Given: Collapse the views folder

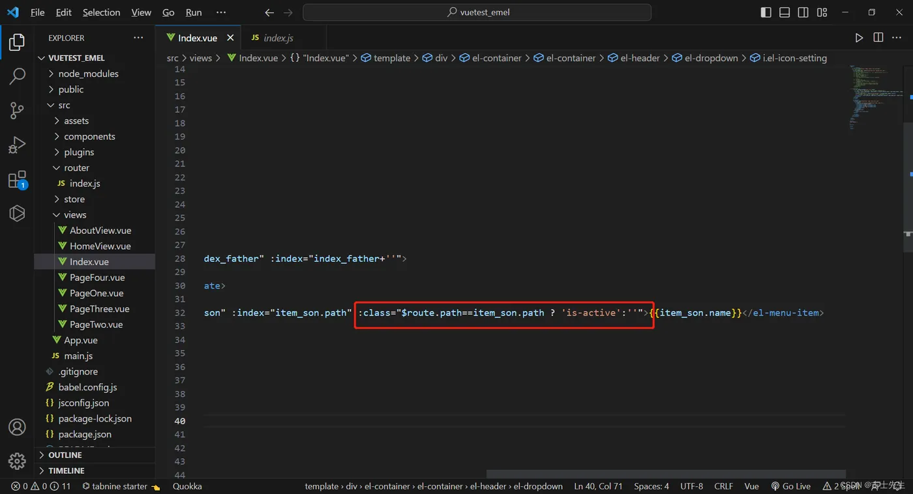Looking at the screenshot, I should 74,214.
